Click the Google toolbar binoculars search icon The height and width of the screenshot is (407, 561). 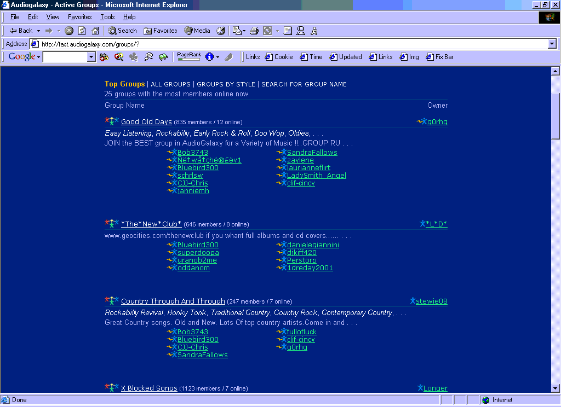click(x=104, y=57)
